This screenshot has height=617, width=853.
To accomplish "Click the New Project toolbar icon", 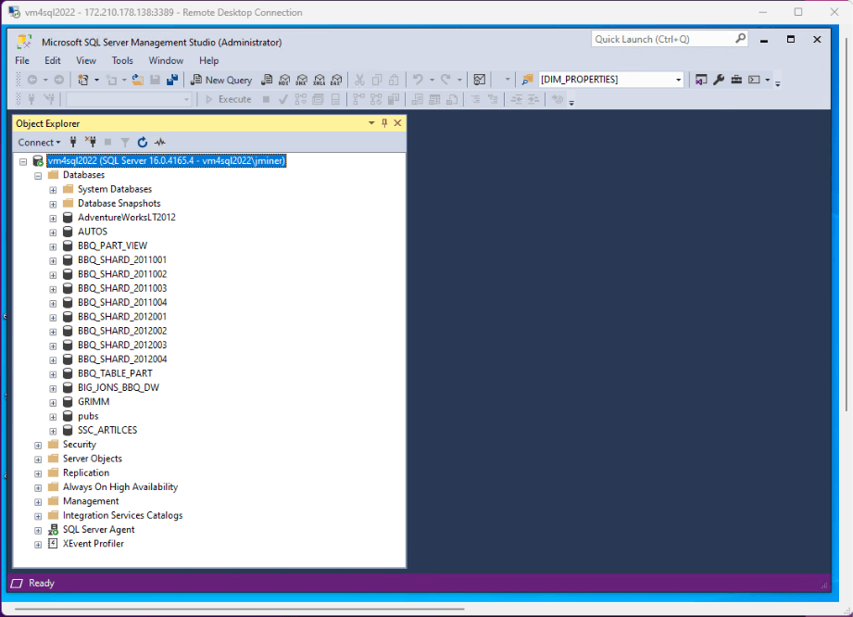I will click(x=82, y=80).
